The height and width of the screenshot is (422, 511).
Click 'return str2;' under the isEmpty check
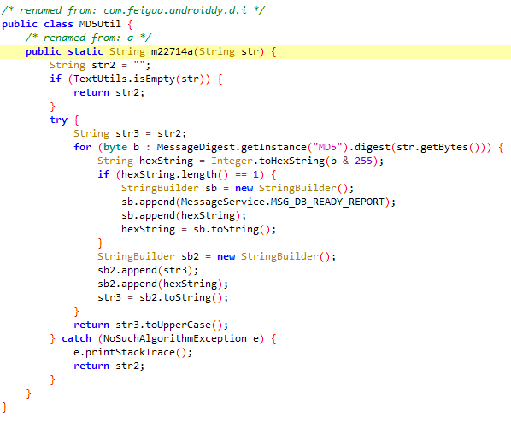pyautogui.click(x=109, y=92)
